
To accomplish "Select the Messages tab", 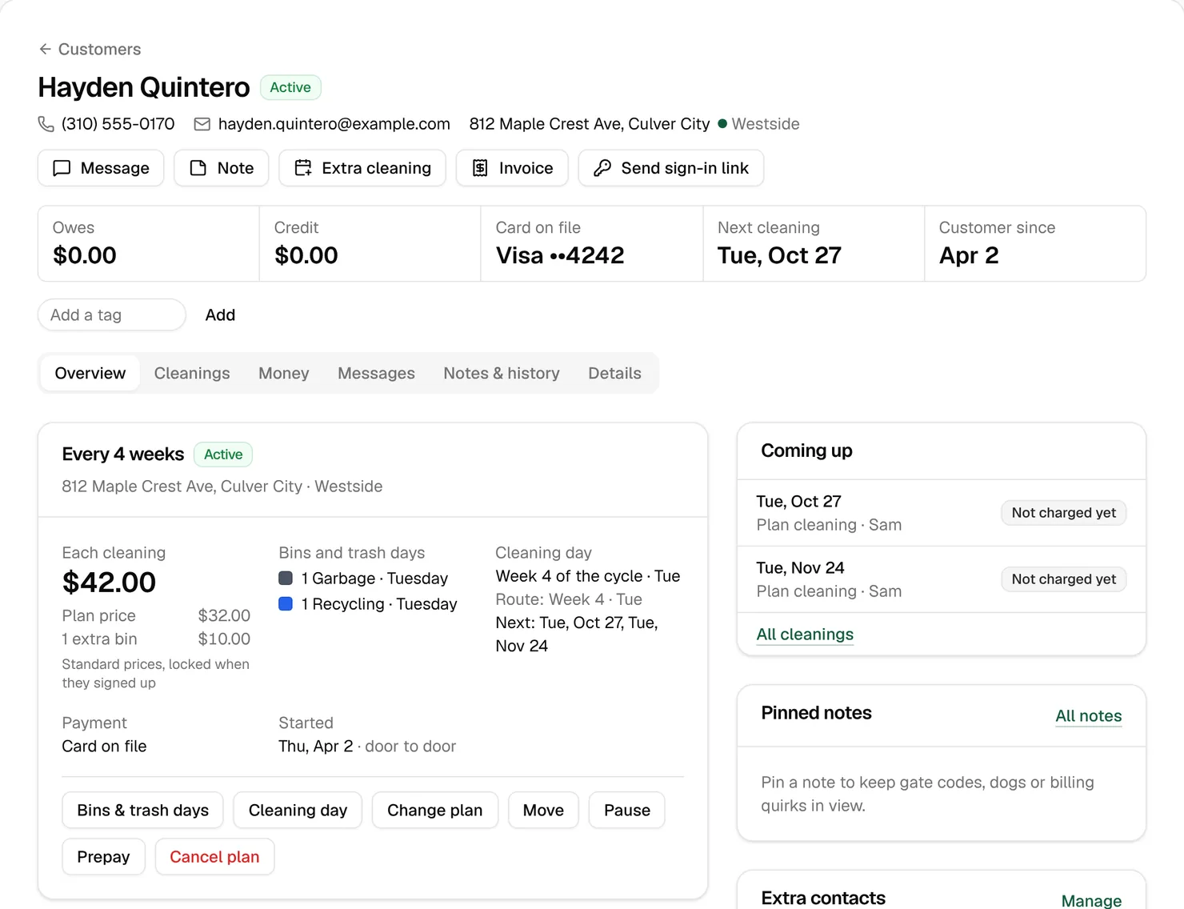I will (376, 373).
